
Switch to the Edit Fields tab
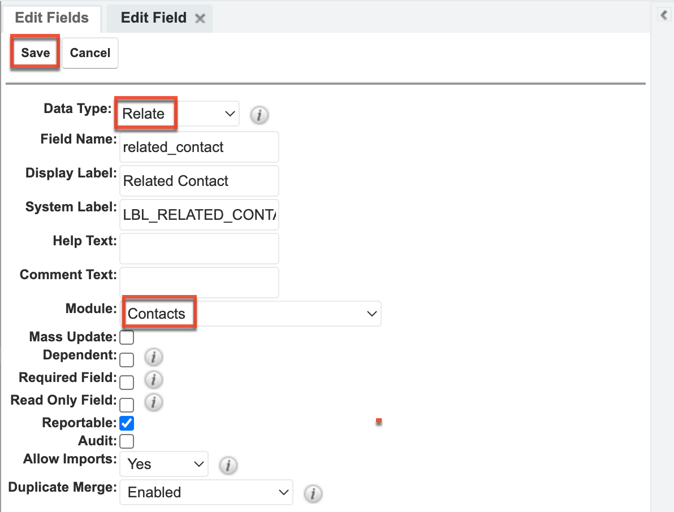[51, 18]
